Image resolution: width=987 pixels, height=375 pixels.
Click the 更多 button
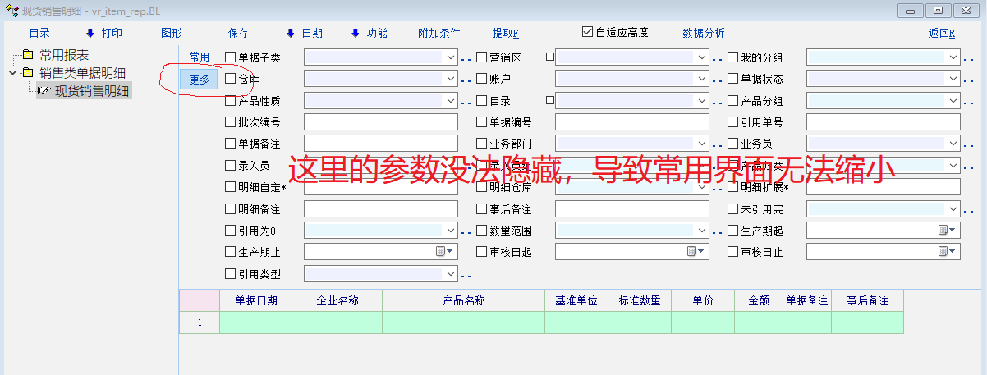point(200,80)
